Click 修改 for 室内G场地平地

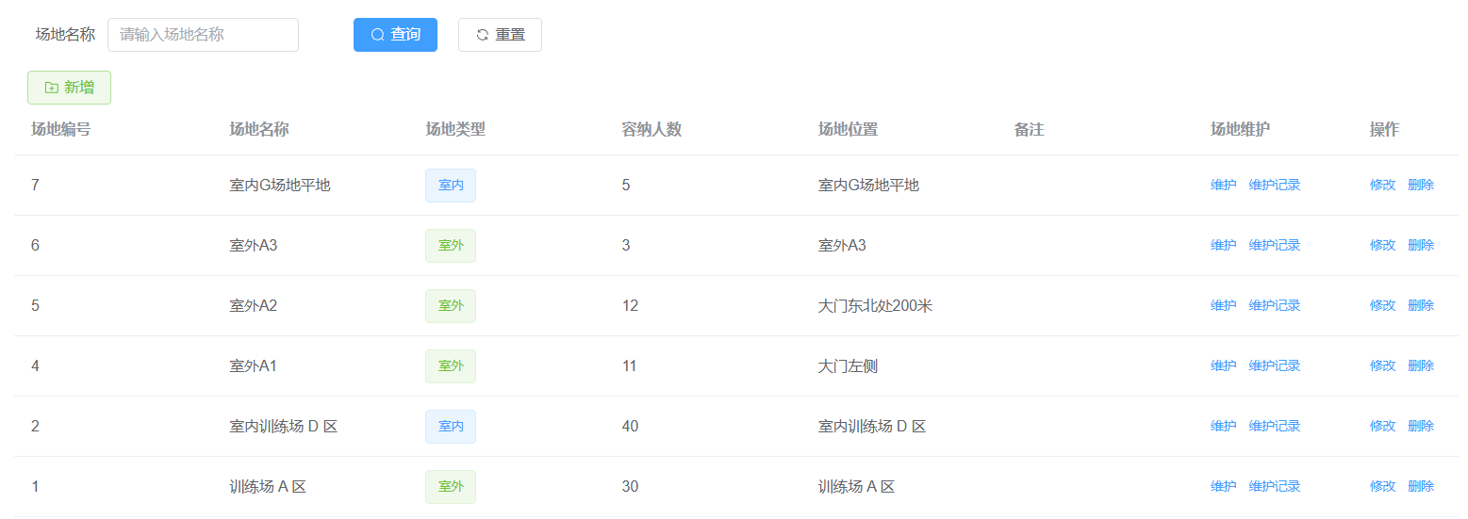tap(1382, 186)
